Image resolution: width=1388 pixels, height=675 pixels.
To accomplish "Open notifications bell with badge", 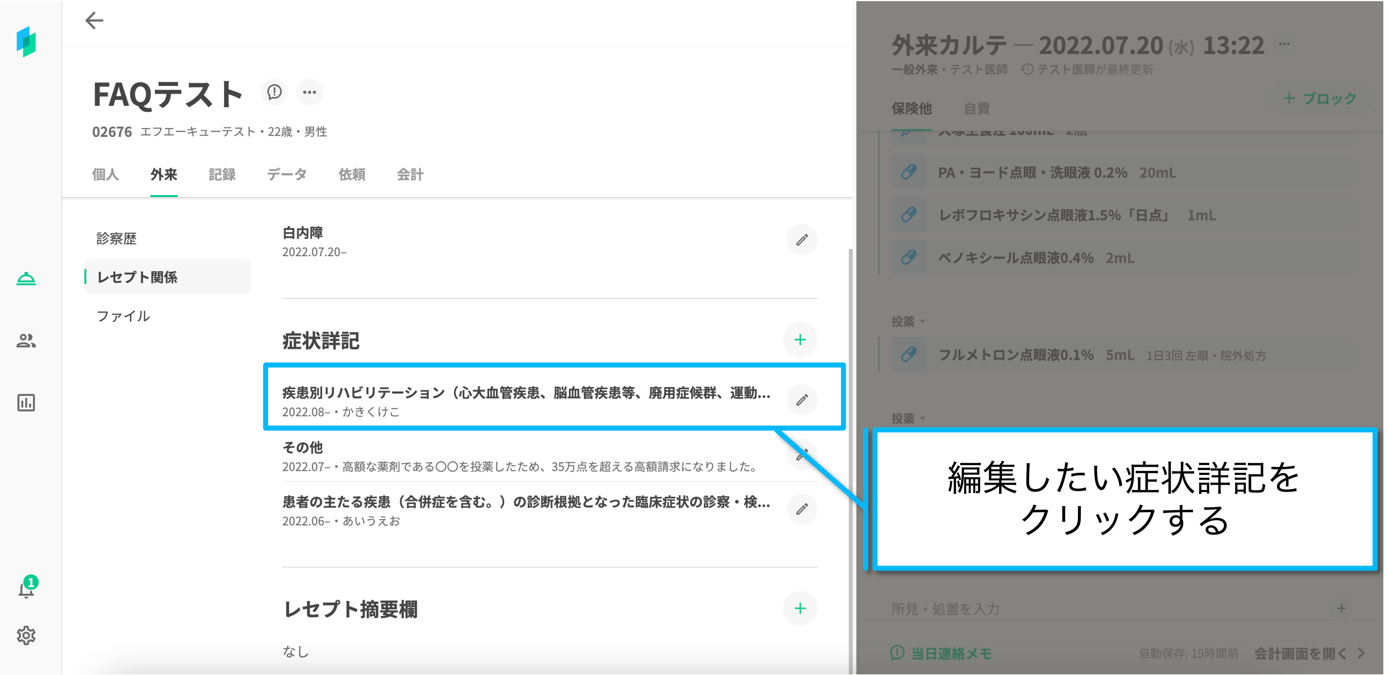I will pyautogui.click(x=26, y=589).
